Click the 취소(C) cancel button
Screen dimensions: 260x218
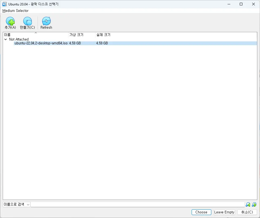click(x=247, y=212)
